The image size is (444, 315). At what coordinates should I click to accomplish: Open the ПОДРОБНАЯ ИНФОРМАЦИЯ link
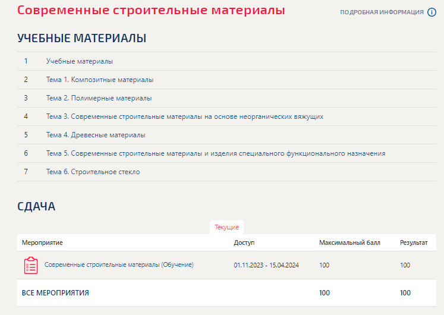point(382,12)
